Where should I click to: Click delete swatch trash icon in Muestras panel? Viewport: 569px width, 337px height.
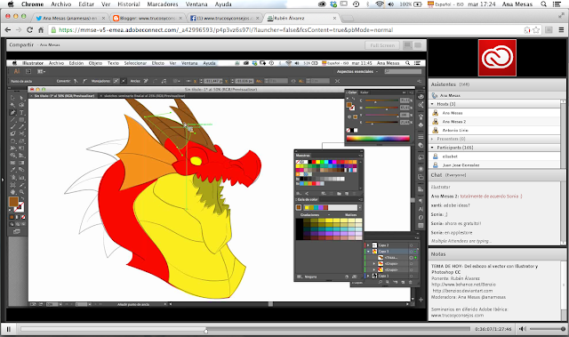click(x=354, y=194)
